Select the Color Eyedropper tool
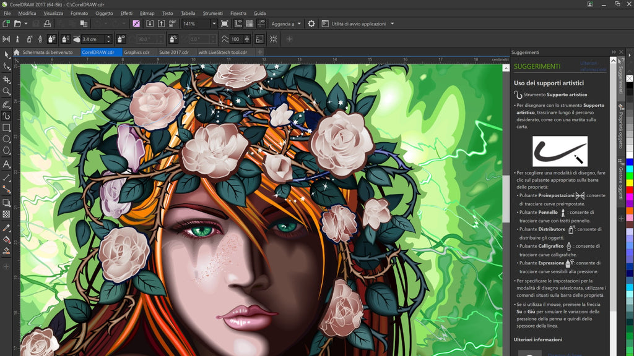This screenshot has width=634, height=356. (6, 228)
